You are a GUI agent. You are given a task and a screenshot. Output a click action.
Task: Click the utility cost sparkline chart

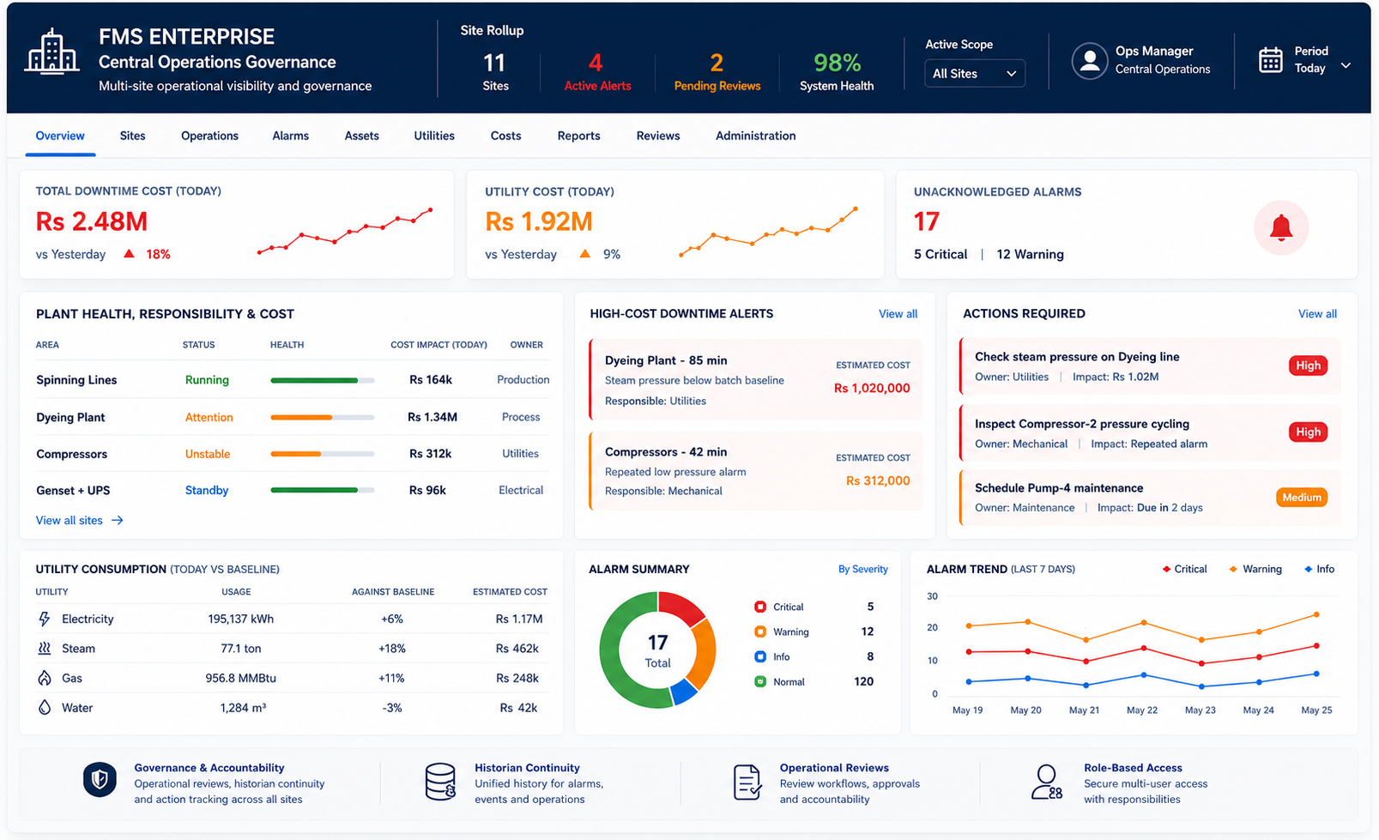[768, 232]
